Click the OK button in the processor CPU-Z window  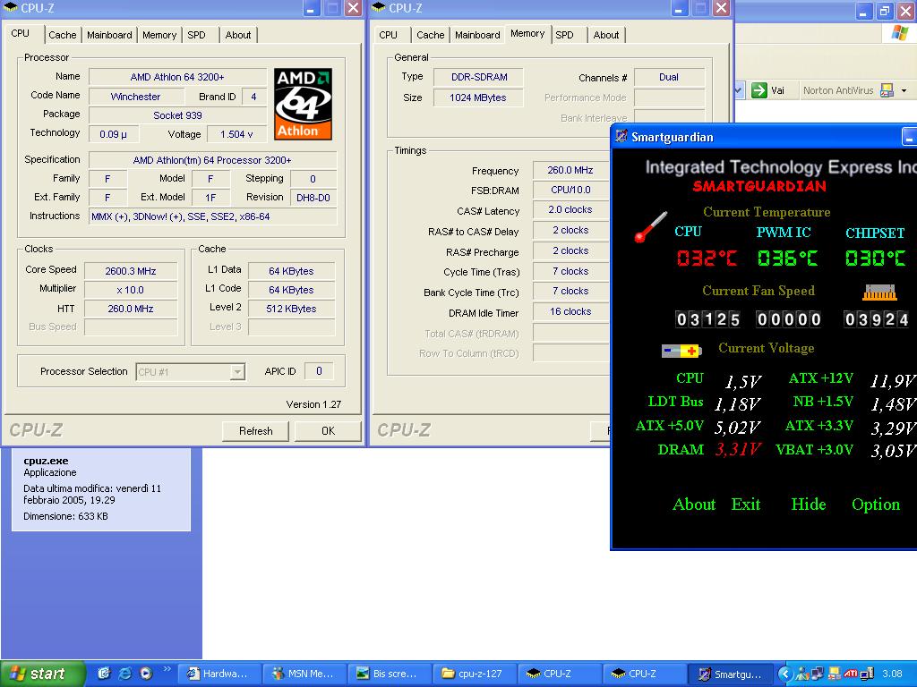pos(328,431)
